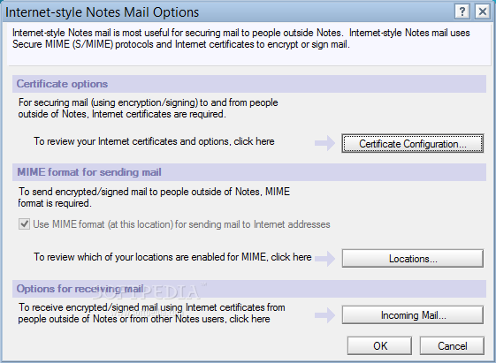Click the text 'Use MIME format (at this location)' label

pyautogui.click(x=103, y=224)
